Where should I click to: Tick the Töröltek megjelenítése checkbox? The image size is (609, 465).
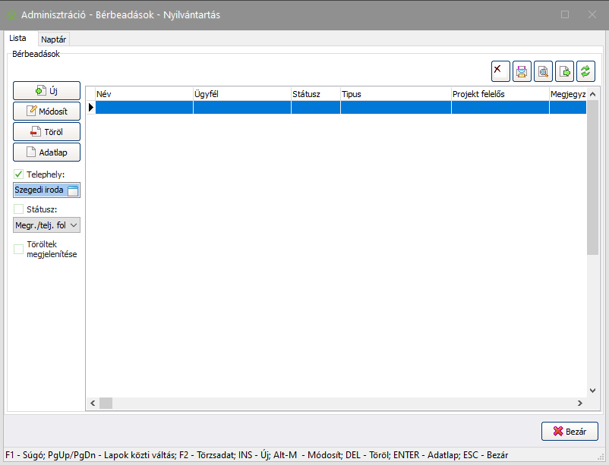pos(19,249)
